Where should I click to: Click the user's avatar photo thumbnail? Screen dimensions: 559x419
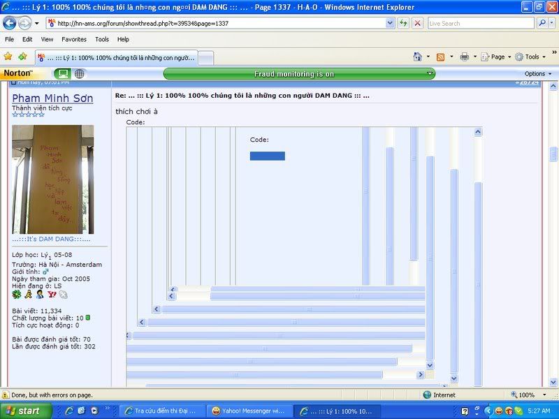(x=52, y=179)
